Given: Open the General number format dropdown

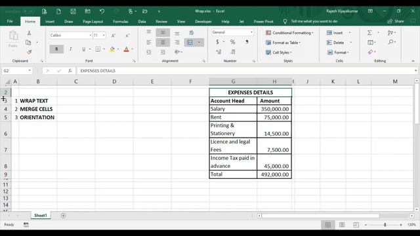Looking at the screenshot, I should click(251, 32).
